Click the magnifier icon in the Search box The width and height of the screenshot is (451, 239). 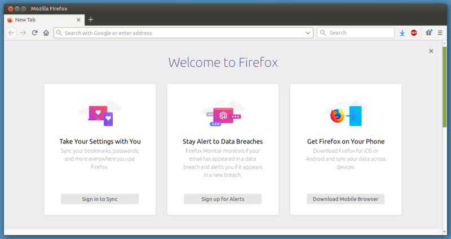point(323,33)
